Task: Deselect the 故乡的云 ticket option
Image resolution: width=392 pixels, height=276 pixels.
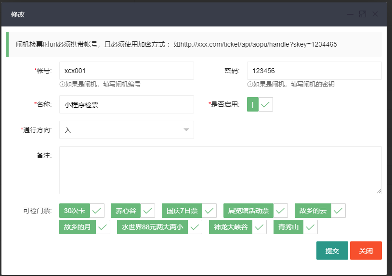Action: click(x=320, y=211)
